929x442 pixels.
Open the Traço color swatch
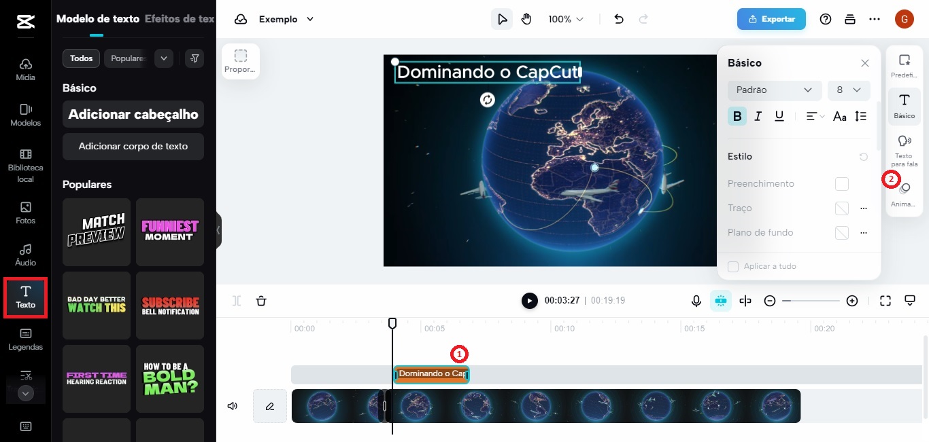(x=842, y=208)
